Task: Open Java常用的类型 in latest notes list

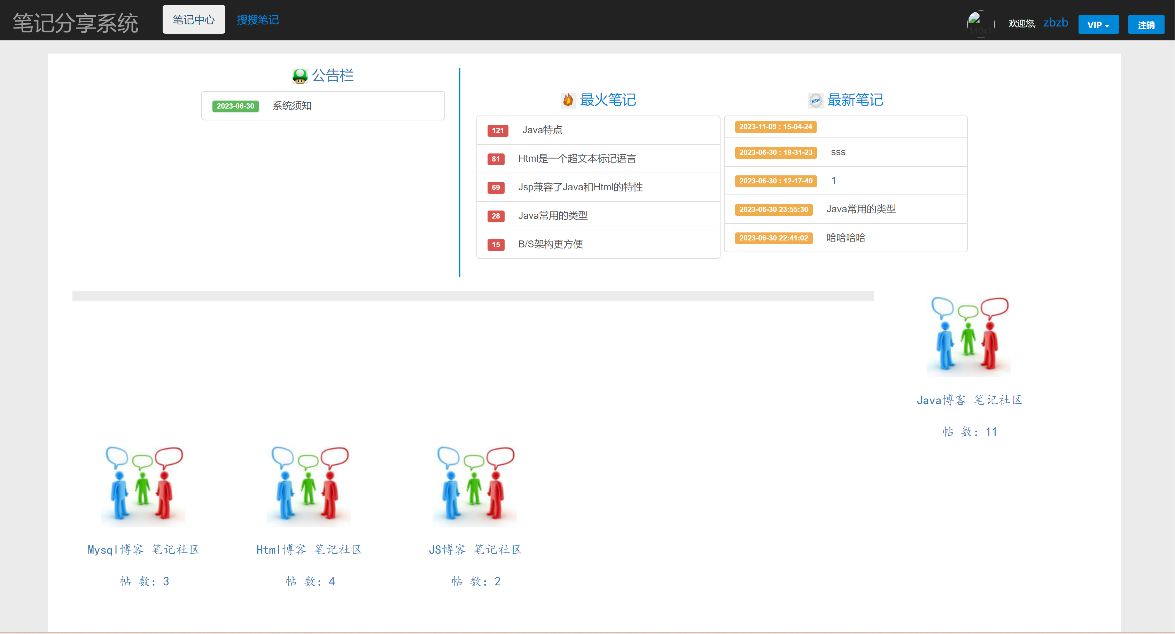Action: point(861,209)
